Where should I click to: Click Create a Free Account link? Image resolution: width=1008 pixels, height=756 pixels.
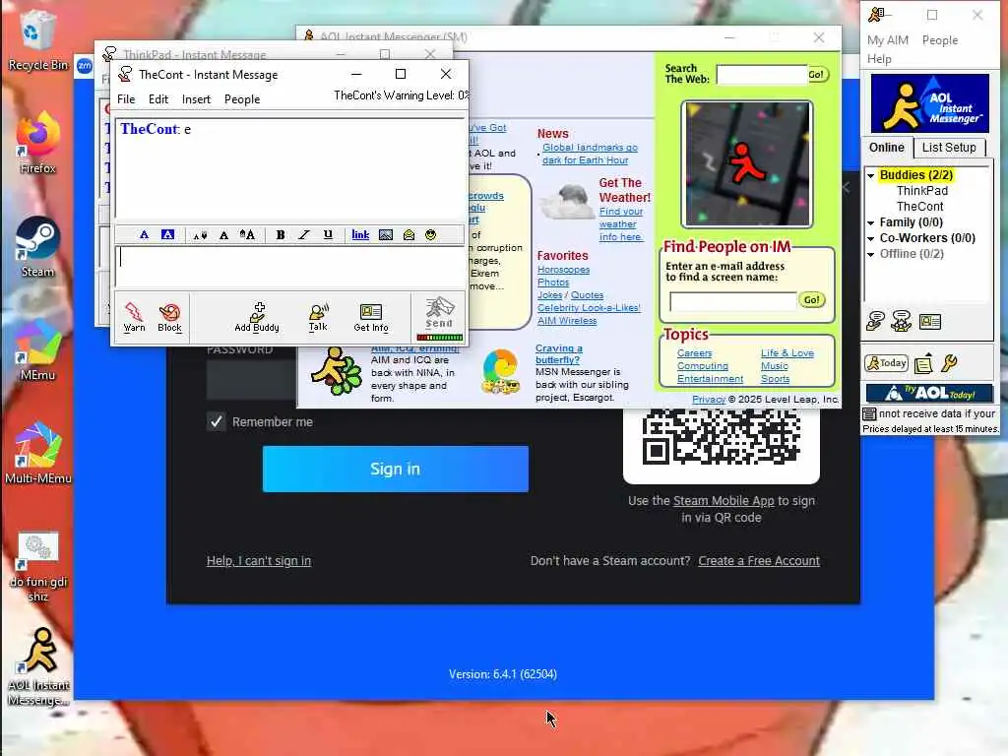[x=759, y=560]
